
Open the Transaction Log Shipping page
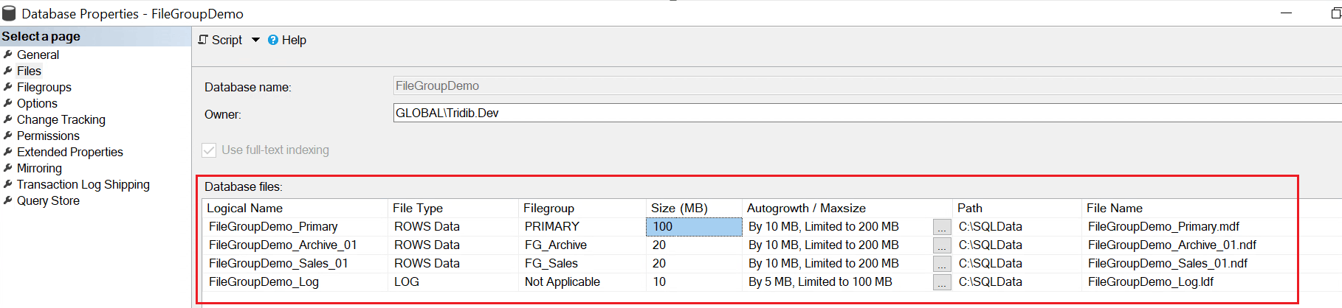pos(83,184)
